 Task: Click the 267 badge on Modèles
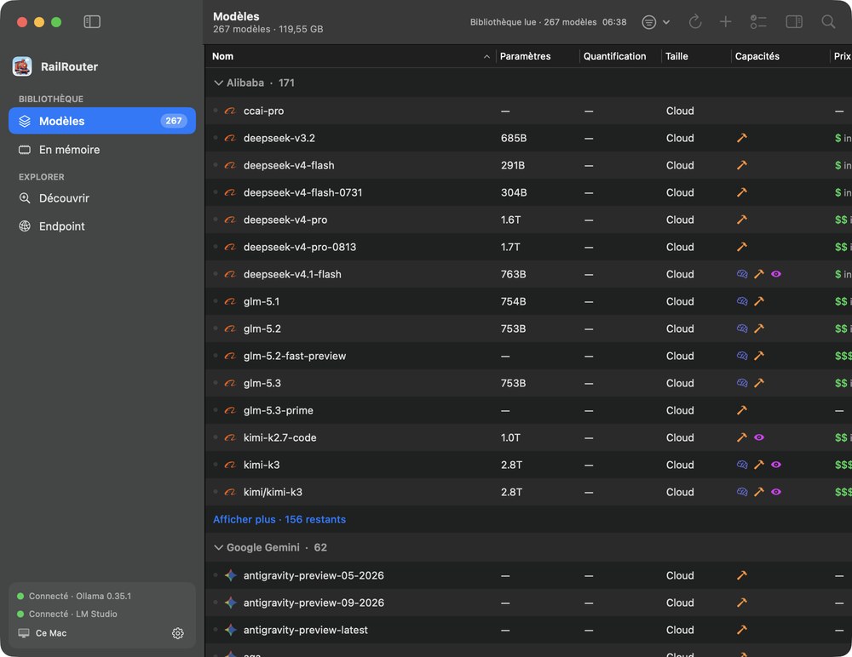coord(173,121)
